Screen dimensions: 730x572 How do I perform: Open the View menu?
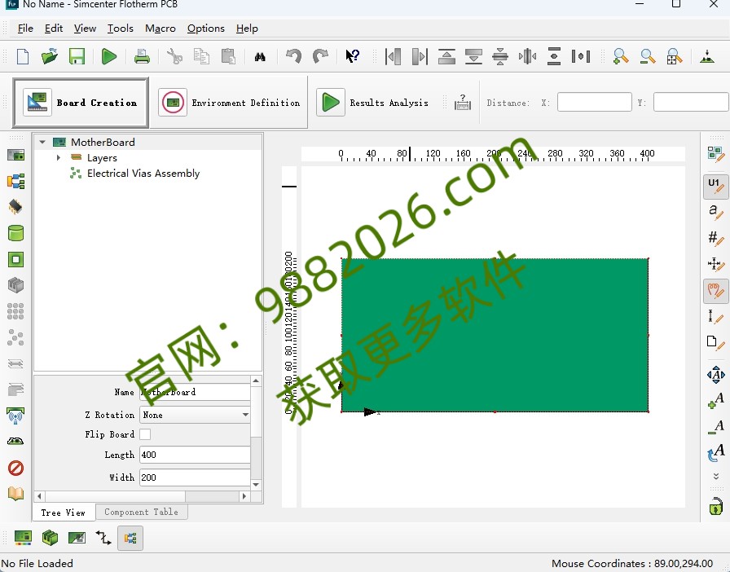85,29
